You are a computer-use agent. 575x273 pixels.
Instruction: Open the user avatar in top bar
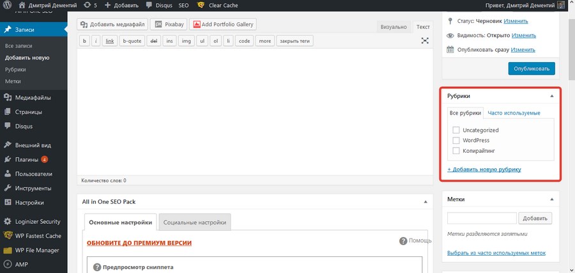561,5
